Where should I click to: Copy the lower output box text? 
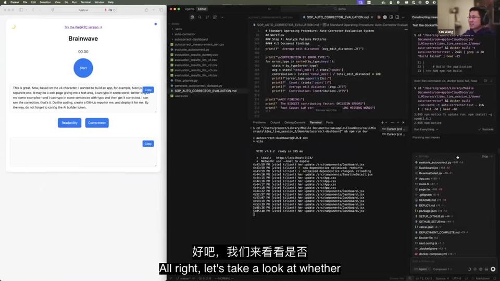tap(148, 144)
